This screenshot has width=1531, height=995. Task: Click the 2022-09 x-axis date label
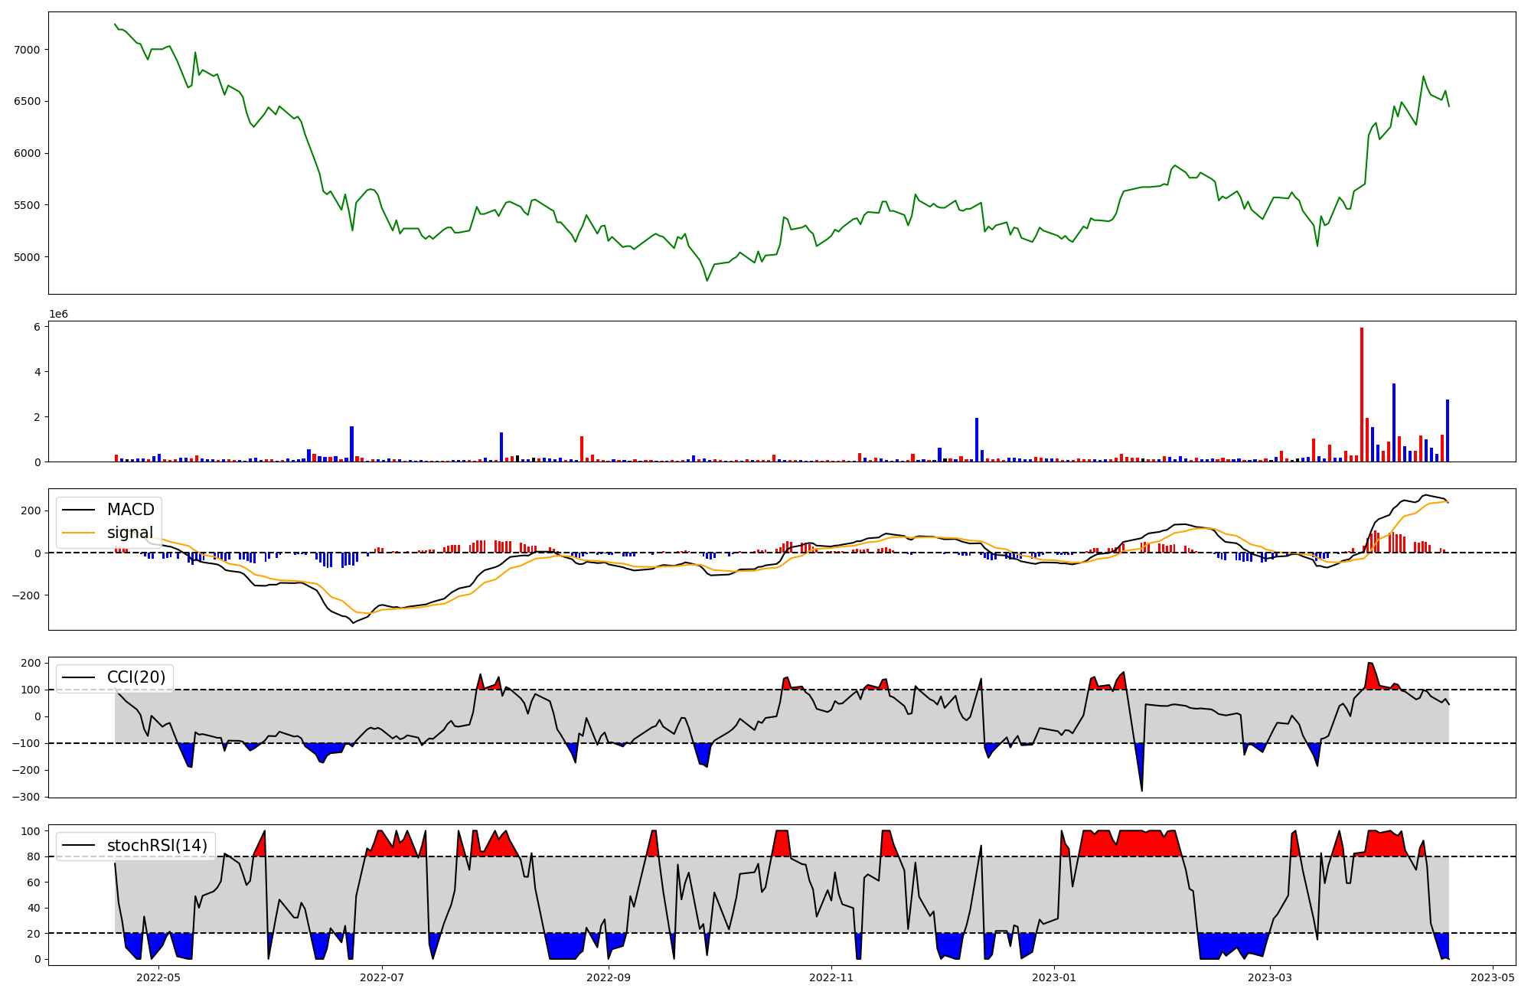point(609,977)
